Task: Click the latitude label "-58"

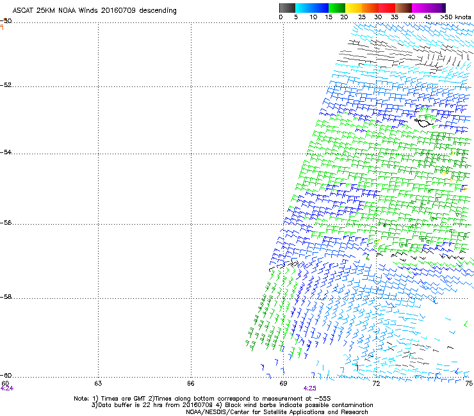Action: click(6, 297)
